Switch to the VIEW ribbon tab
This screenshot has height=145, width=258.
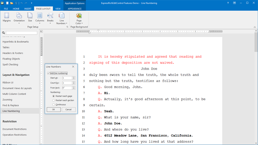(58, 9)
